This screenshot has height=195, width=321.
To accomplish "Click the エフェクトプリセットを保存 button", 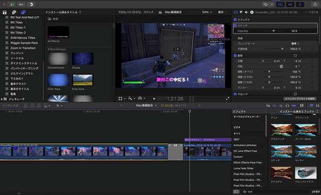I will point(299,99).
